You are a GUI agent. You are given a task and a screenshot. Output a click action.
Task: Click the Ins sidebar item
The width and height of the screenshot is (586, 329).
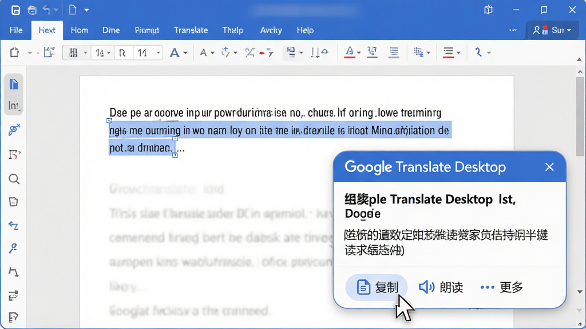coord(14,106)
